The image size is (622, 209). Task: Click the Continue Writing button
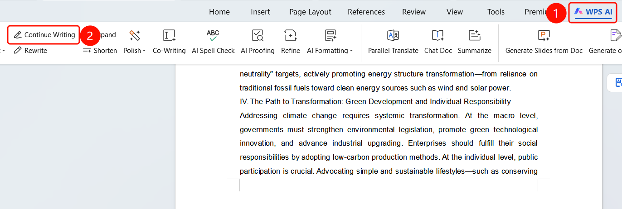[44, 35]
